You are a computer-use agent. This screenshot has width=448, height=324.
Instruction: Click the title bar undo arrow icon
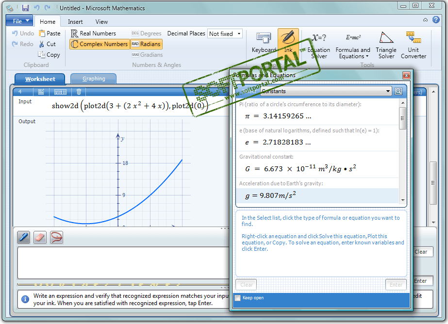[36, 8]
